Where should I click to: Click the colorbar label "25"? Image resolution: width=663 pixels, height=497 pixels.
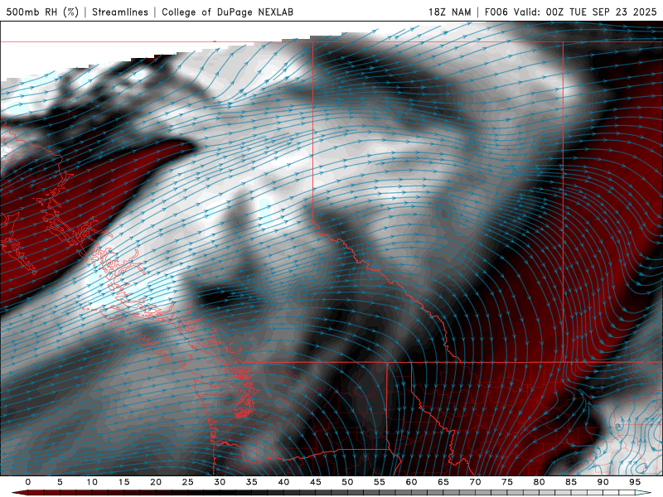(x=188, y=482)
